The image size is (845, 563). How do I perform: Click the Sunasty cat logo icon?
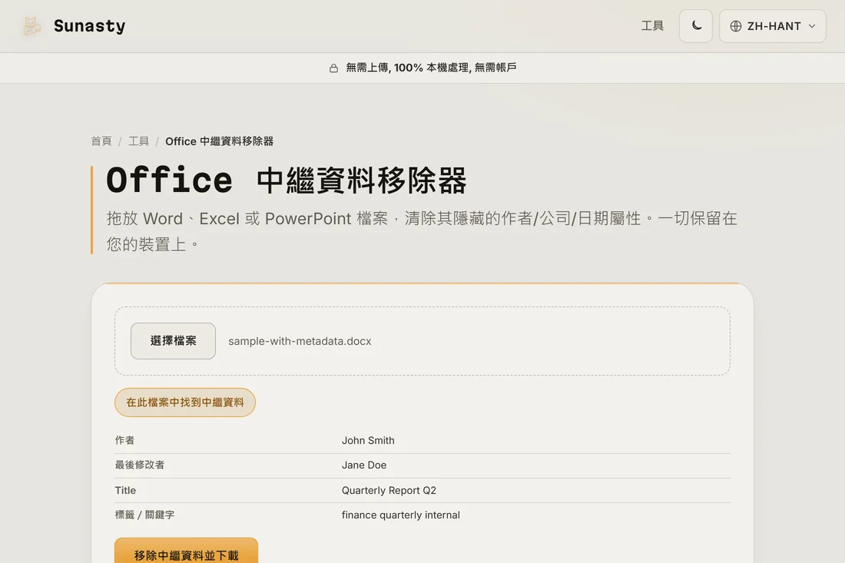tap(31, 26)
